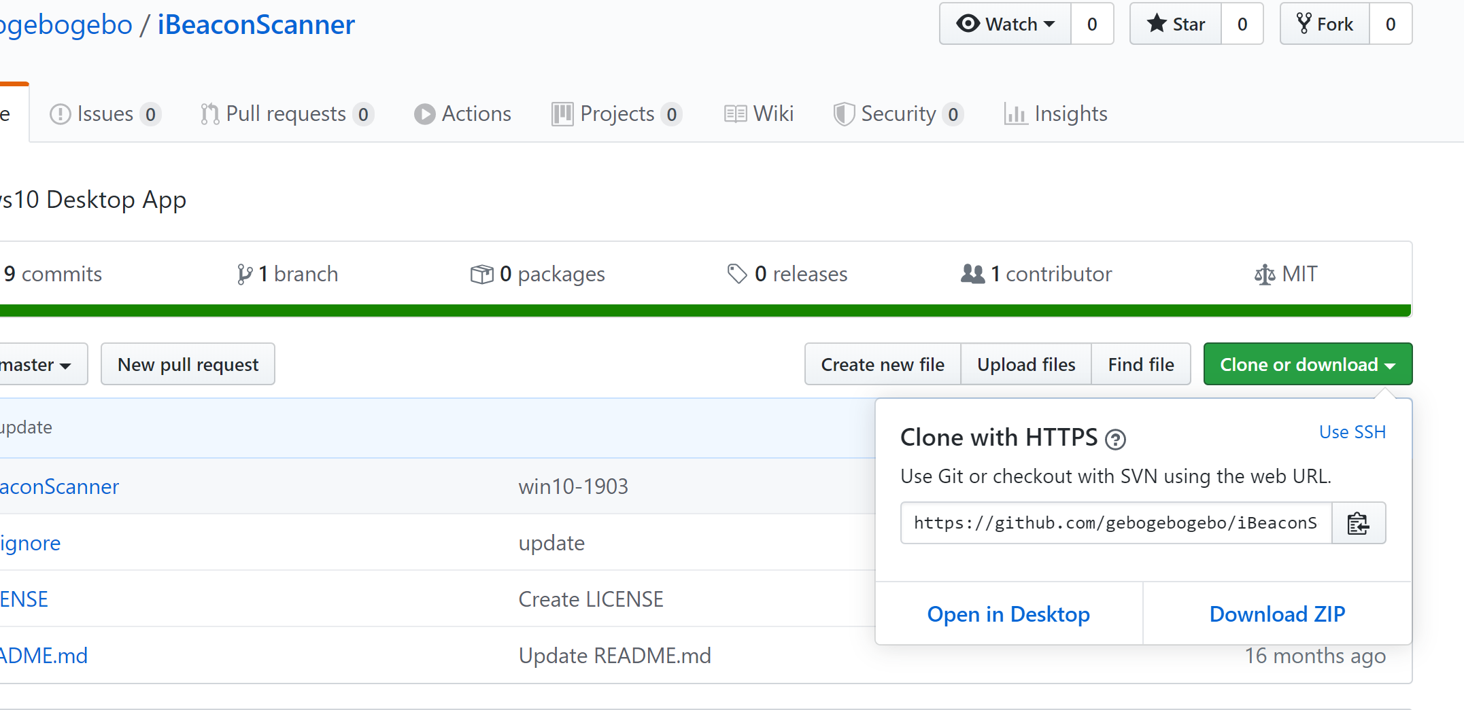1464x710 pixels.
Task: Open the Pull requests tab
Action: [x=286, y=114]
